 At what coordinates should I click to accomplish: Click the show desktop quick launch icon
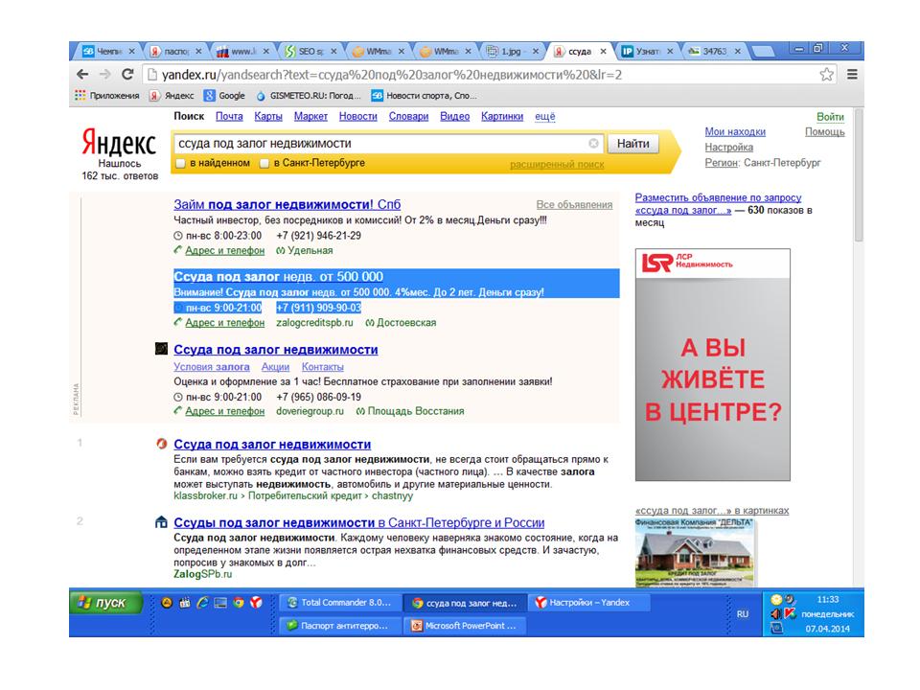220,603
